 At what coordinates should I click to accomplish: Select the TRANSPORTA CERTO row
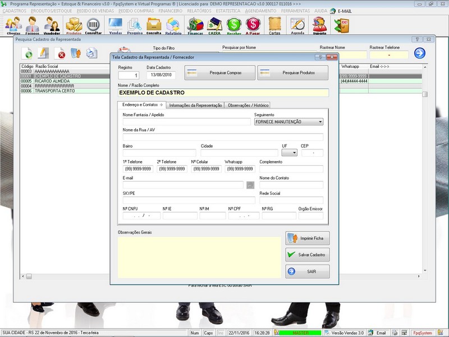(65, 91)
